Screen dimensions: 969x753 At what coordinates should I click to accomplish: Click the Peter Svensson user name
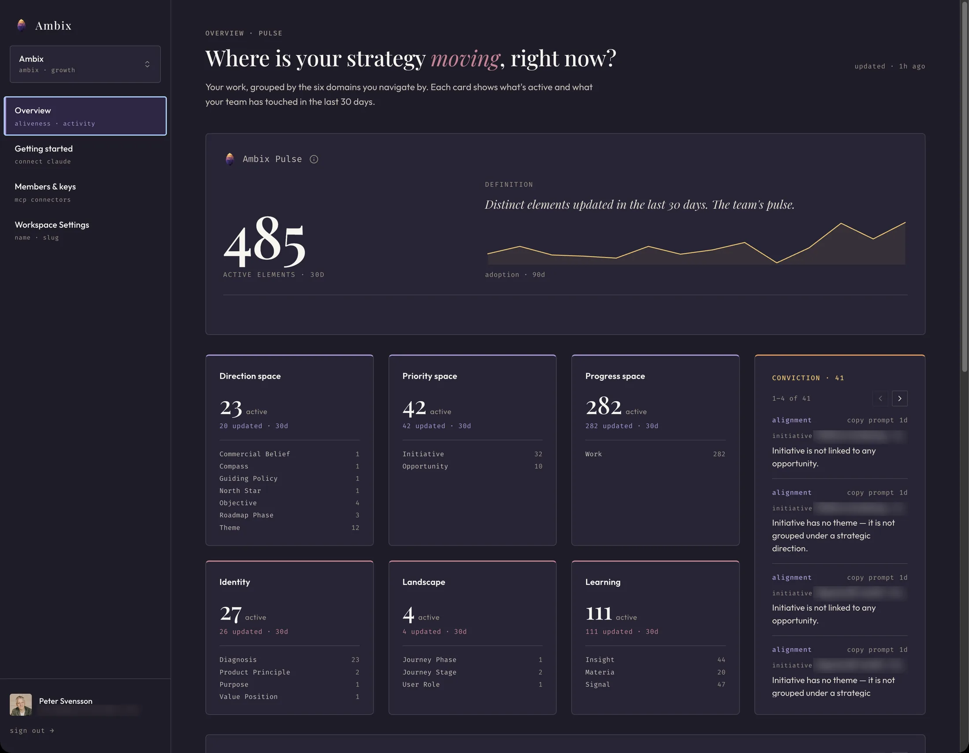(x=66, y=701)
